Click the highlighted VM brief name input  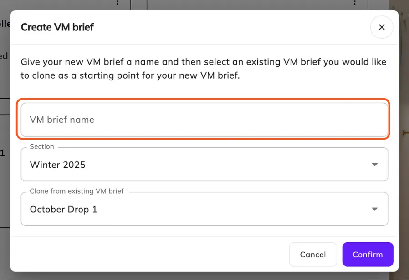[x=204, y=120]
